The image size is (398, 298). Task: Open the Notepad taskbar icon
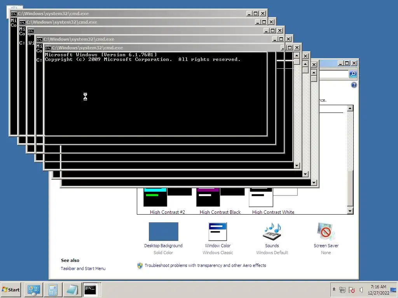click(72, 290)
